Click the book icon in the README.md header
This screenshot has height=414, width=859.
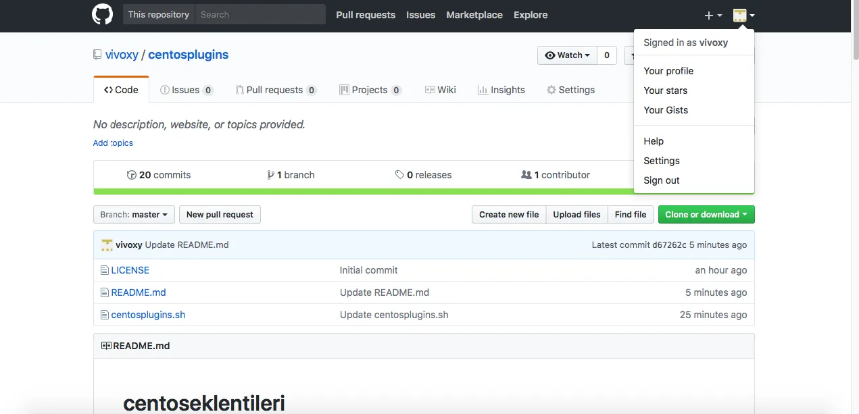pyautogui.click(x=106, y=345)
